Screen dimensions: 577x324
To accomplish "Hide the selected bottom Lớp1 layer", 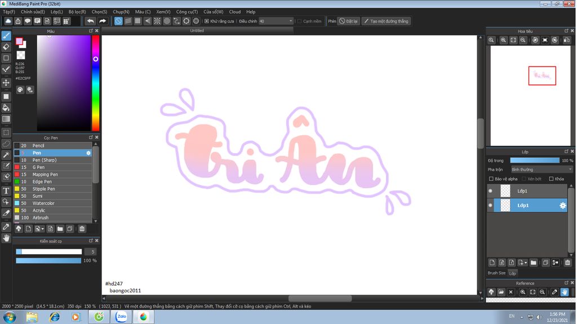I will click(490, 206).
